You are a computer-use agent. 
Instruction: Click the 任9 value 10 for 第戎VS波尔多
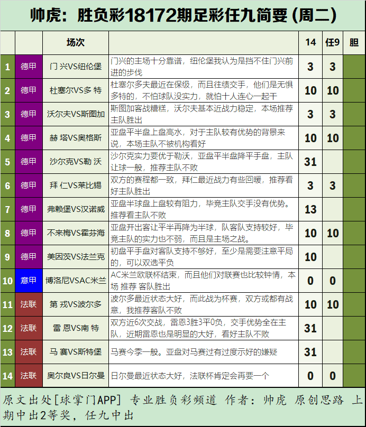click(333, 304)
